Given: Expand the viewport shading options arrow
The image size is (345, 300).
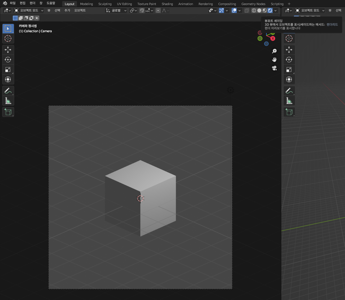Looking at the screenshot, I should tap(276, 10).
